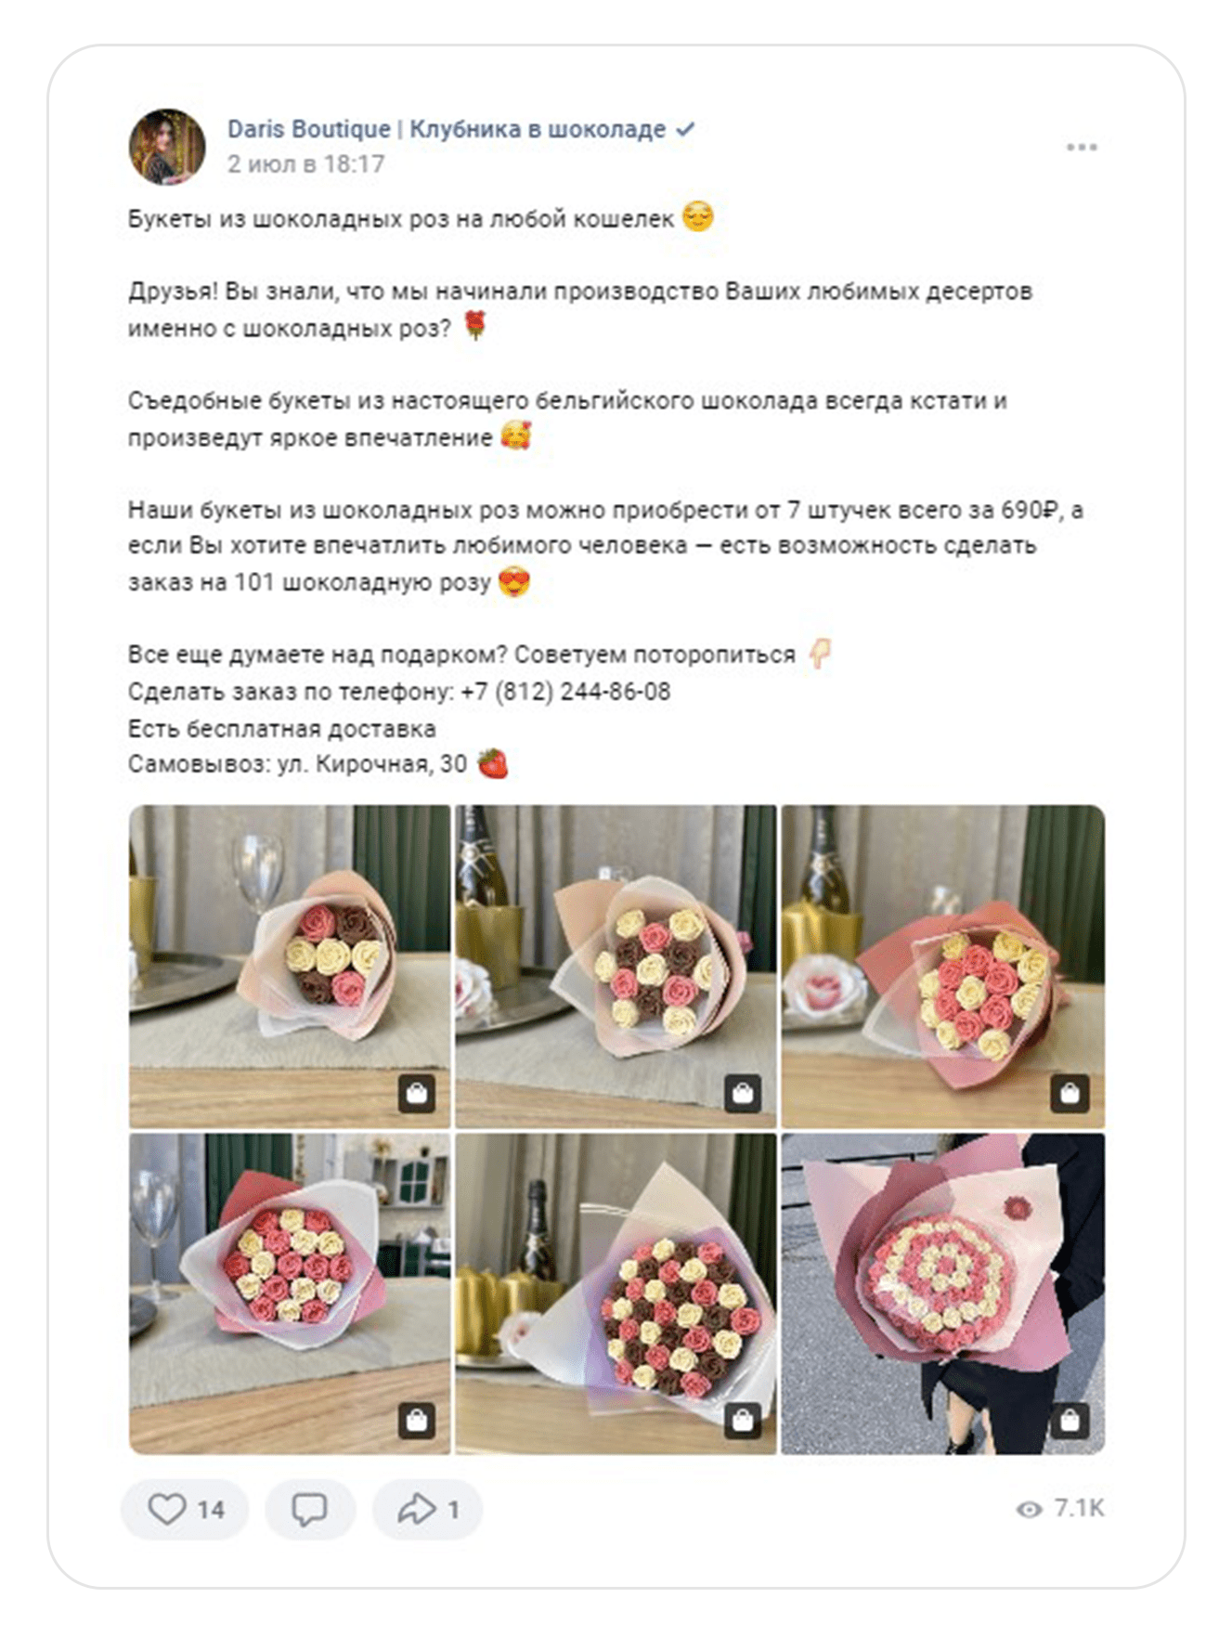The width and height of the screenshot is (1232, 1650).
Task: Click phone number +7 (812) 244-86-08
Action: coord(565,692)
